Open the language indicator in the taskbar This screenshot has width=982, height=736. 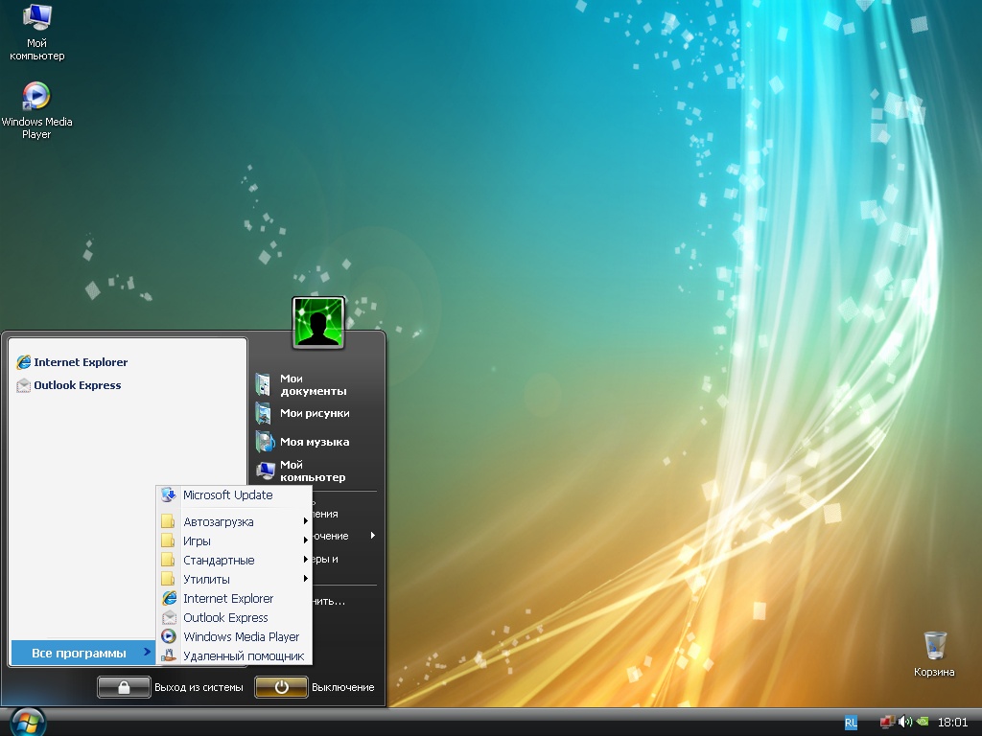click(851, 723)
